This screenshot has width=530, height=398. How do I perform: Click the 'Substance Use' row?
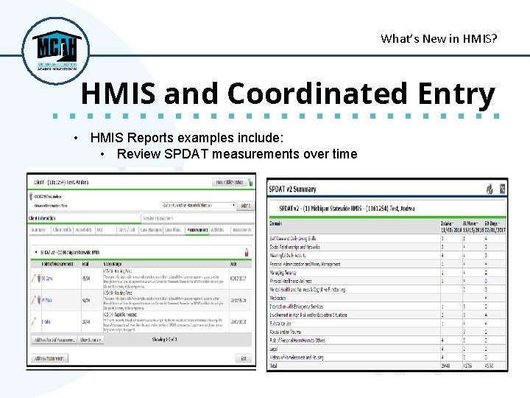coord(388,324)
